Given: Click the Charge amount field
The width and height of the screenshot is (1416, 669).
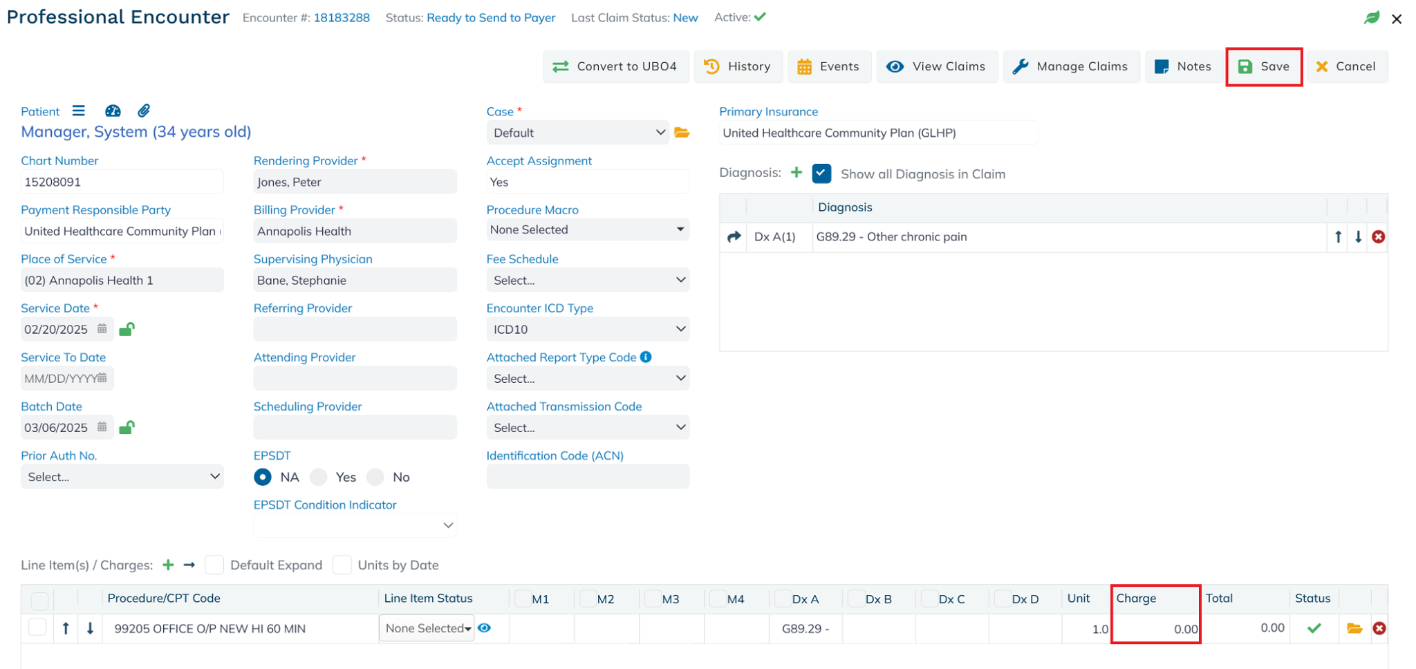Looking at the screenshot, I should pyautogui.click(x=1155, y=629).
